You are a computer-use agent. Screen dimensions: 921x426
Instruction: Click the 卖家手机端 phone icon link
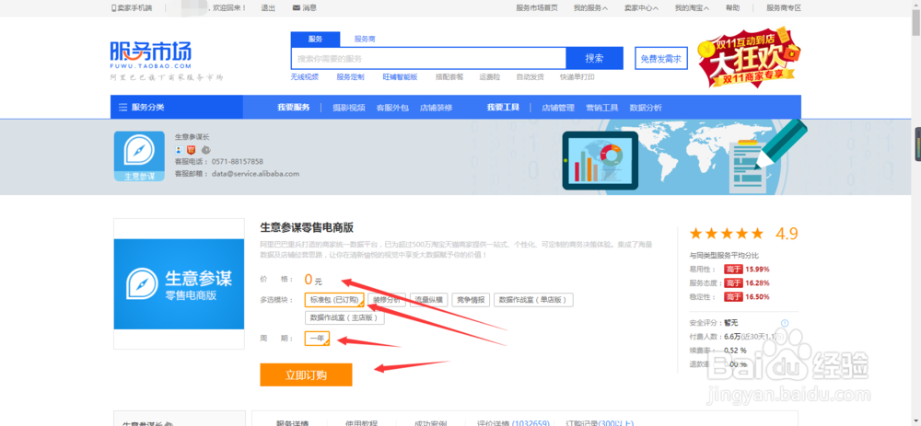click(x=132, y=7)
